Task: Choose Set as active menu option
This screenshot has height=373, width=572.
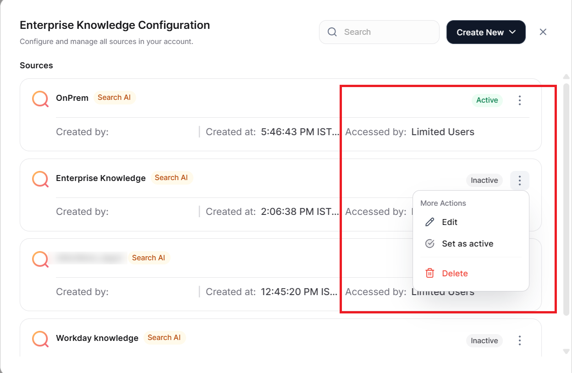Action: (467, 244)
